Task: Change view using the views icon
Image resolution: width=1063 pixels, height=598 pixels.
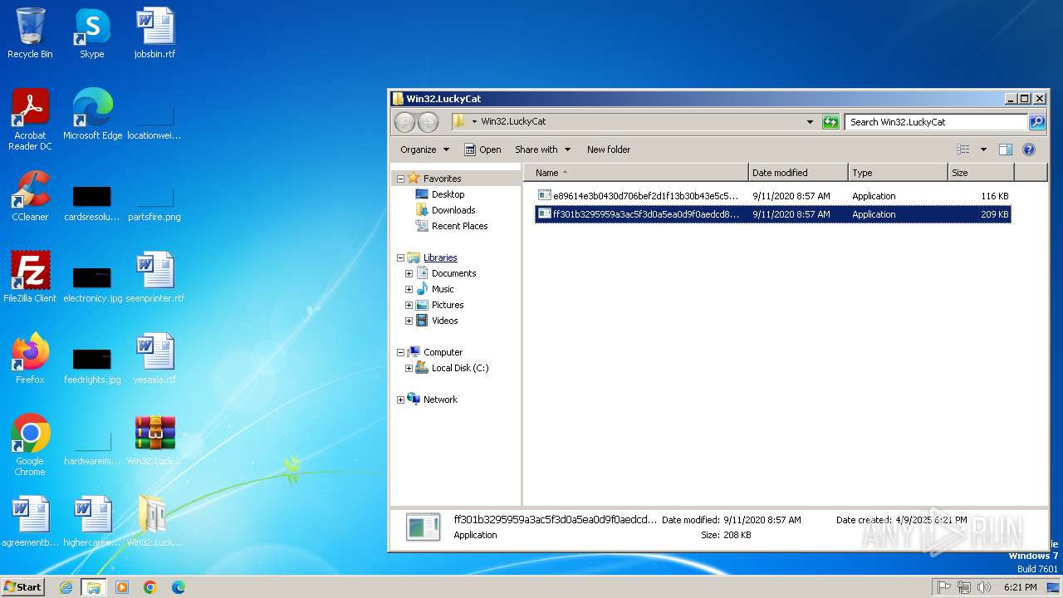Action: (x=963, y=149)
